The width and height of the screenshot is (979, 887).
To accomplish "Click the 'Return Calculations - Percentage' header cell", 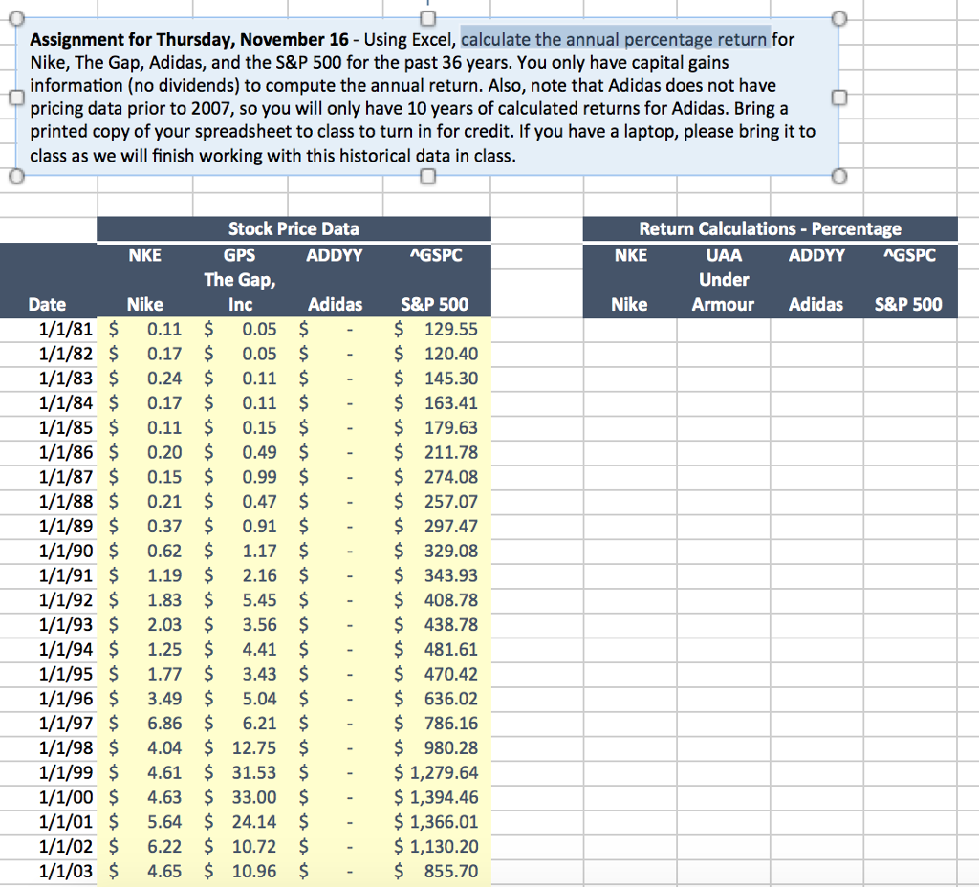I will click(771, 228).
